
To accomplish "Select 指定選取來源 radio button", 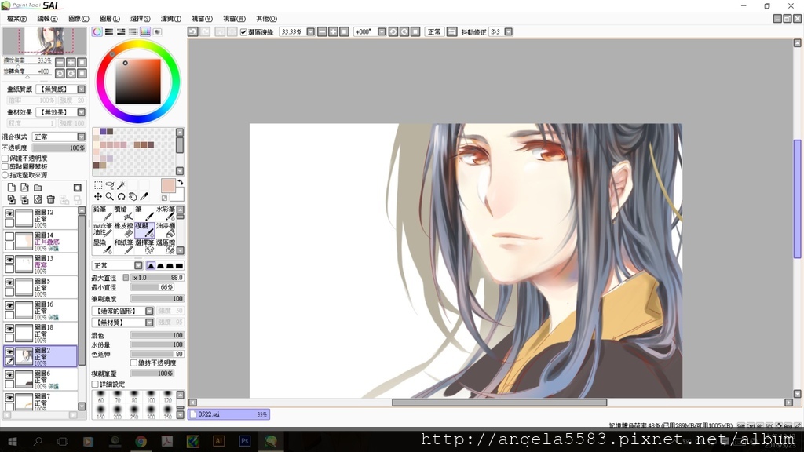I will (5, 175).
